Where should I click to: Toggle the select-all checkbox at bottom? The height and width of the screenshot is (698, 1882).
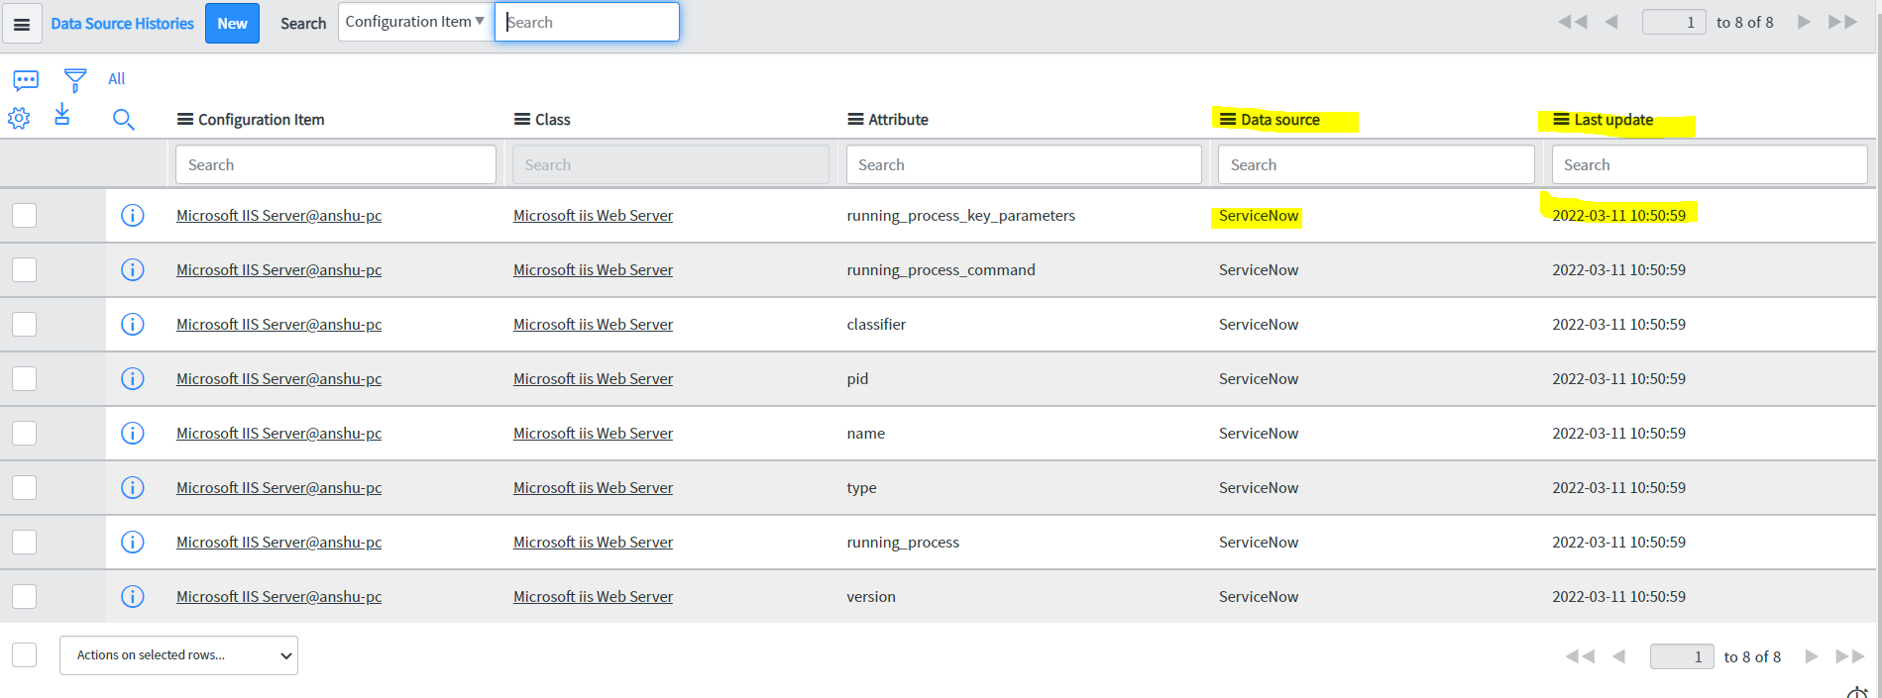point(25,654)
